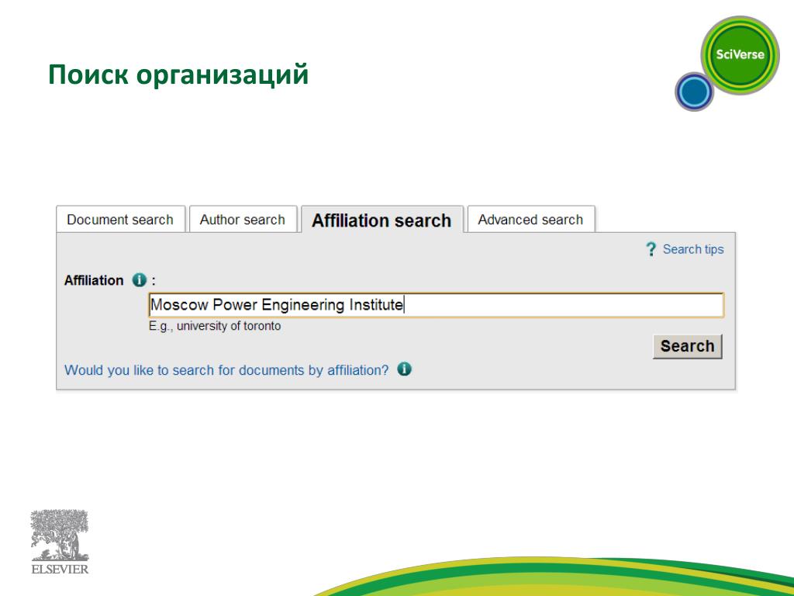This screenshot has height=596, width=794.
Task: Click the Search button
Action: pyautogui.click(x=687, y=346)
